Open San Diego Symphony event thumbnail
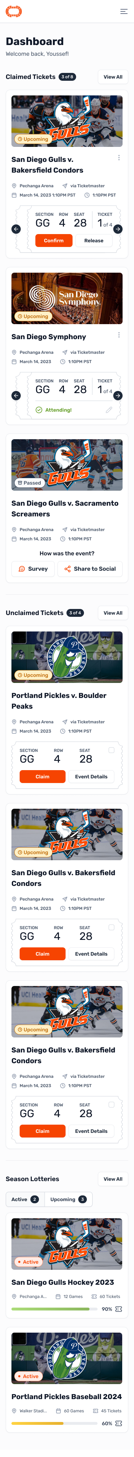The image size is (134, 1457). click(x=67, y=298)
